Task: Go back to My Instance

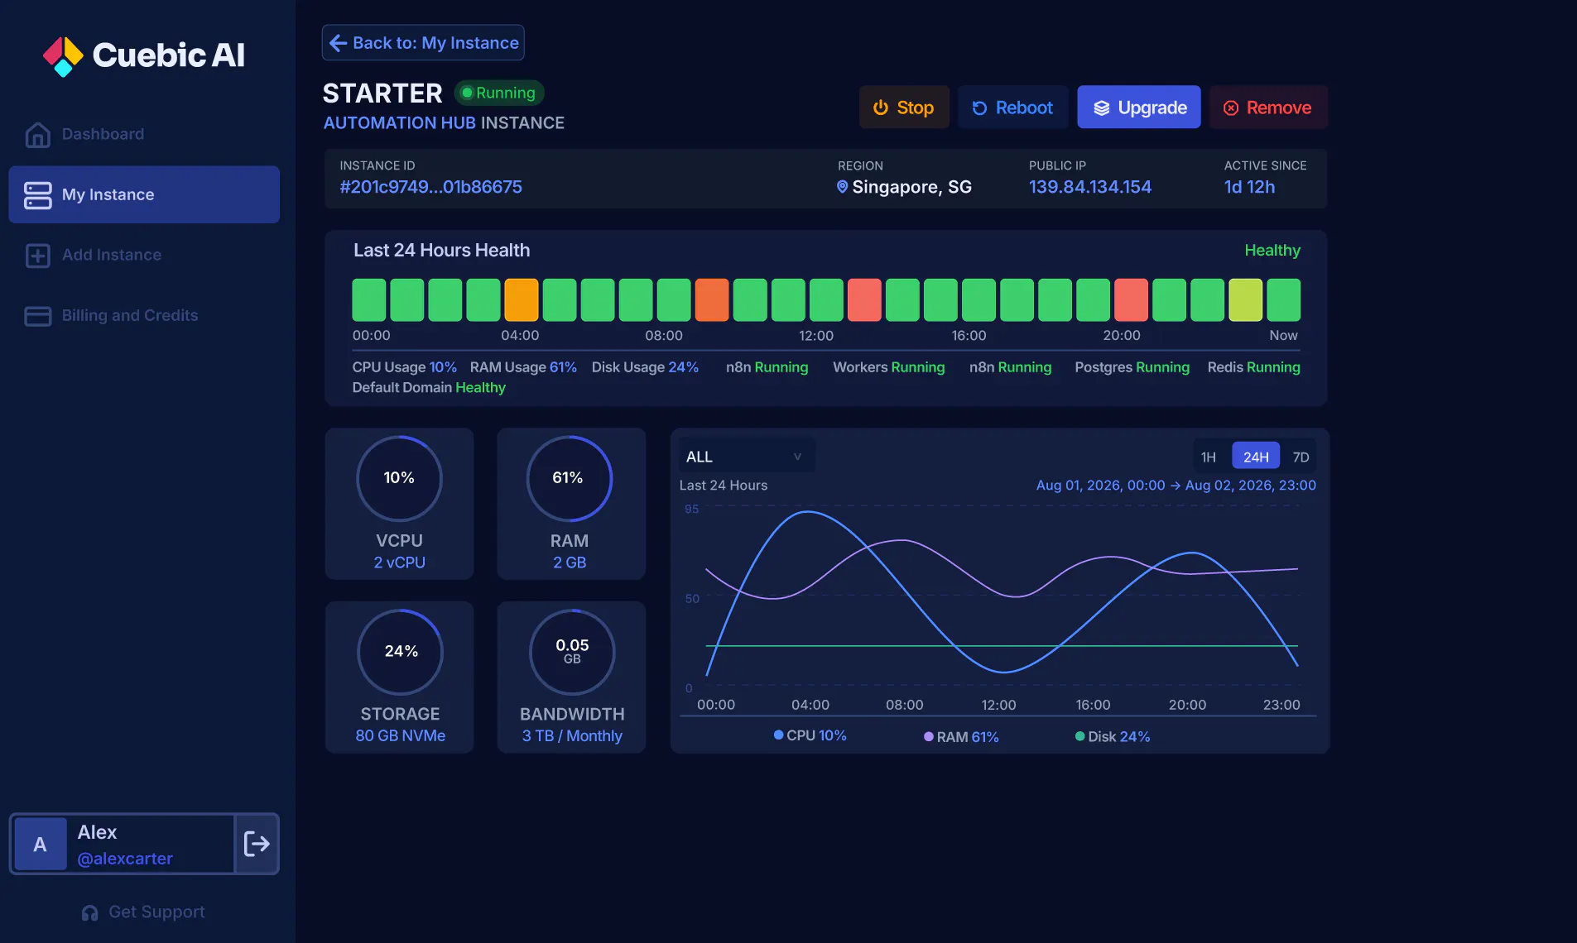Action: [x=423, y=43]
